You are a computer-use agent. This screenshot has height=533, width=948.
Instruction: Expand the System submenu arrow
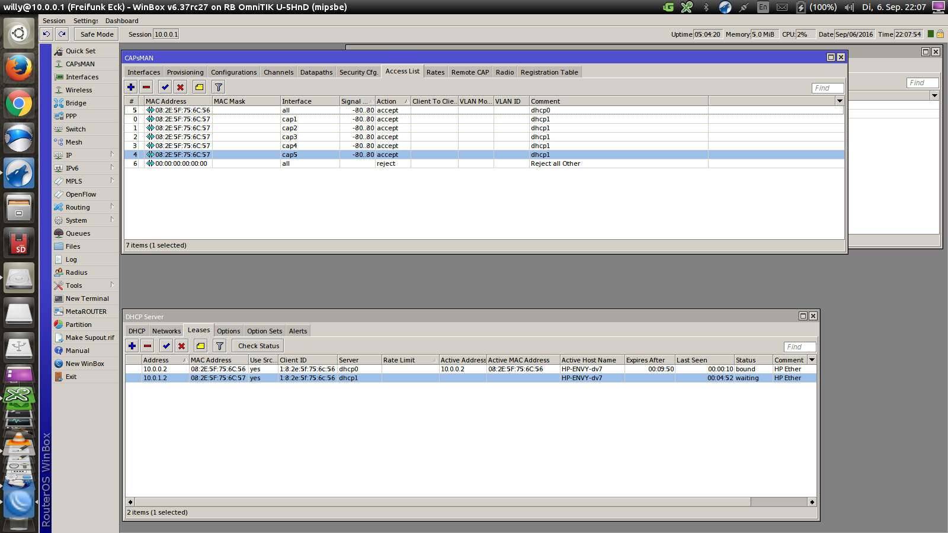[x=112, y=220]
